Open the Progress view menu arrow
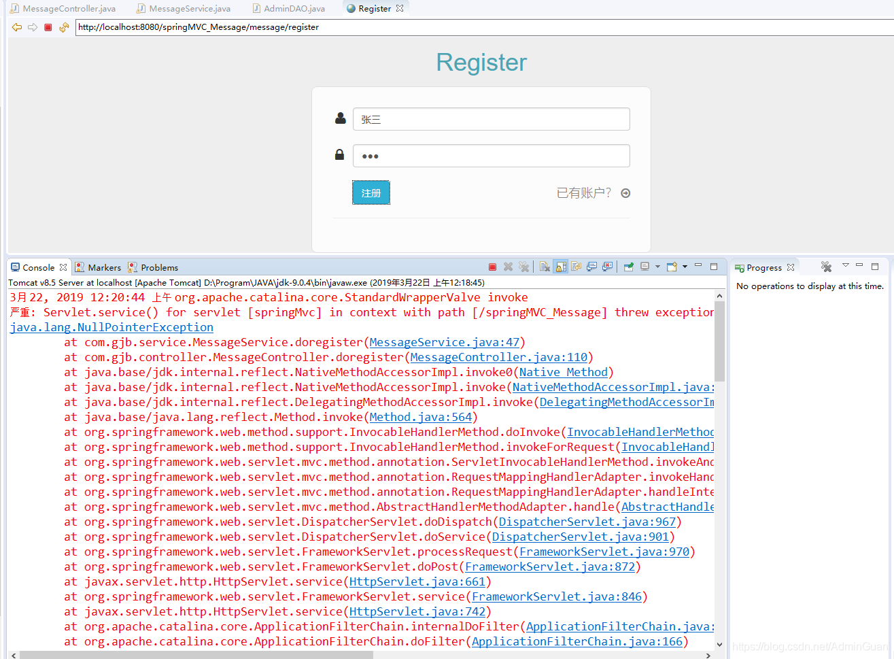 click(x=846, y=267)
